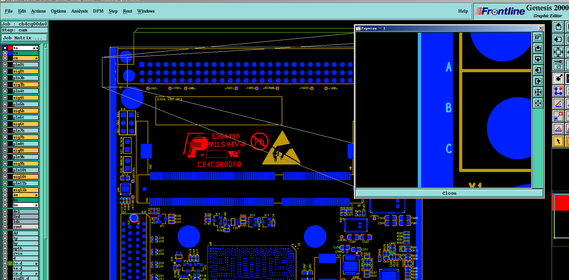This screenshot has width=569, height=280.
Task: Toggle display checkbox for layer to
Action: [x=5, y=48]
